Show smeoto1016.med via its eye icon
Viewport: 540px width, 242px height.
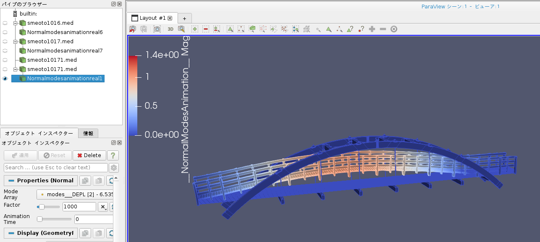[5, 23]
